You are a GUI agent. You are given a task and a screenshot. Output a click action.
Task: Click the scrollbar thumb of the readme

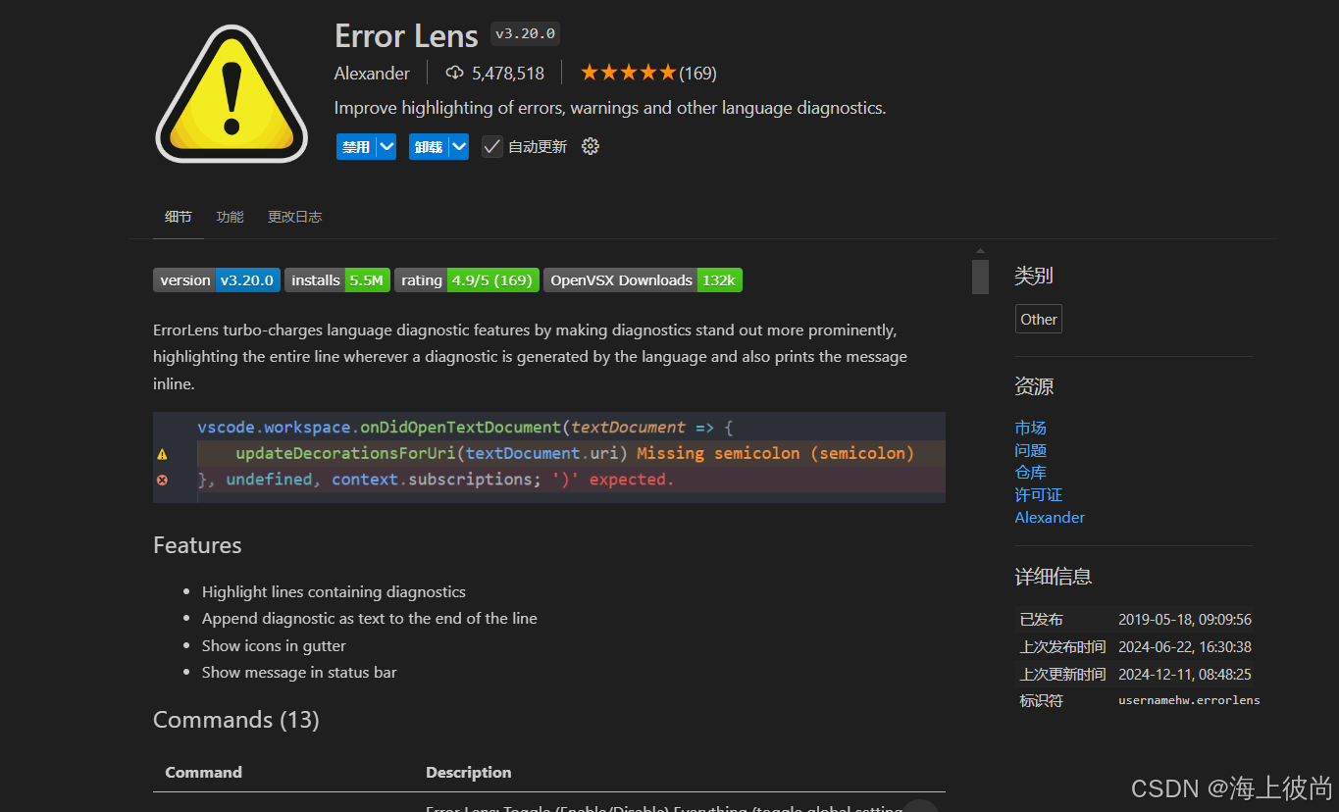coord(980,277)
